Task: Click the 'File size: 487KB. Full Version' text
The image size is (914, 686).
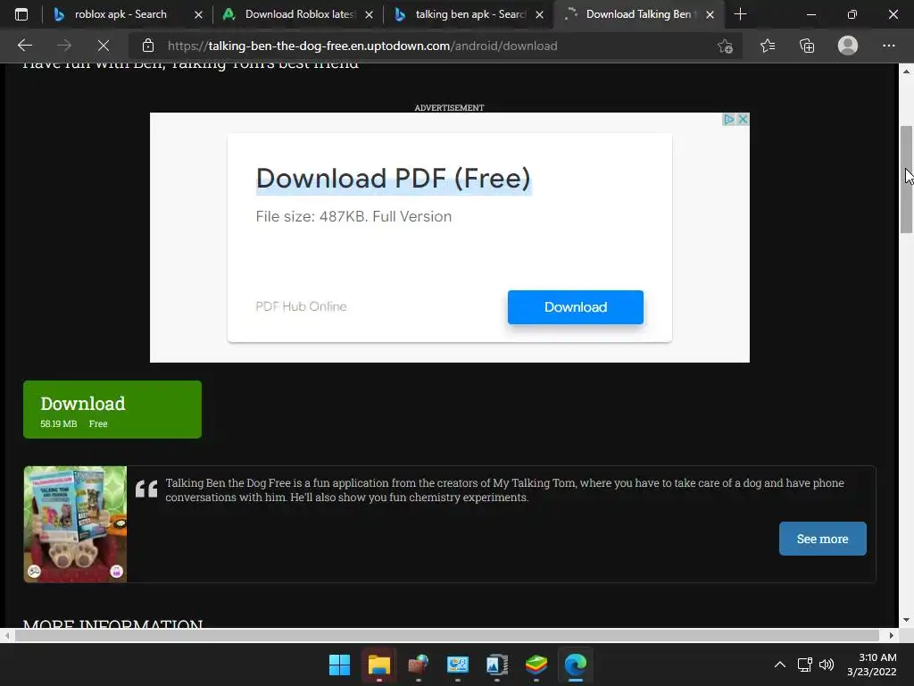Action: click(x=353, y=216)
